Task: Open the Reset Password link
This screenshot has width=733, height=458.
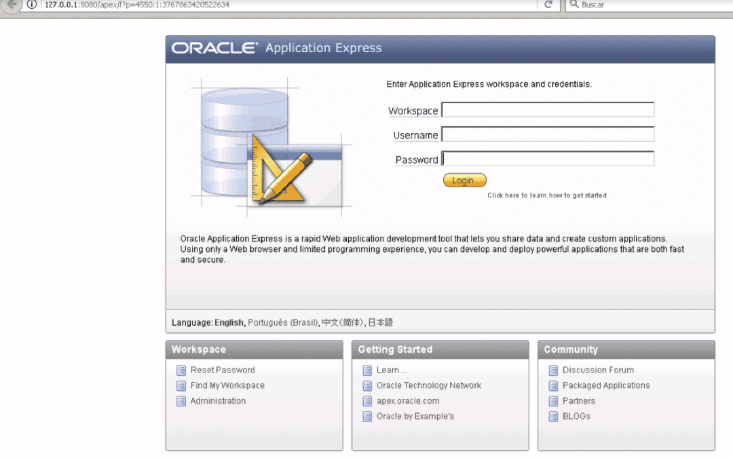Action: tap(223, 370)
